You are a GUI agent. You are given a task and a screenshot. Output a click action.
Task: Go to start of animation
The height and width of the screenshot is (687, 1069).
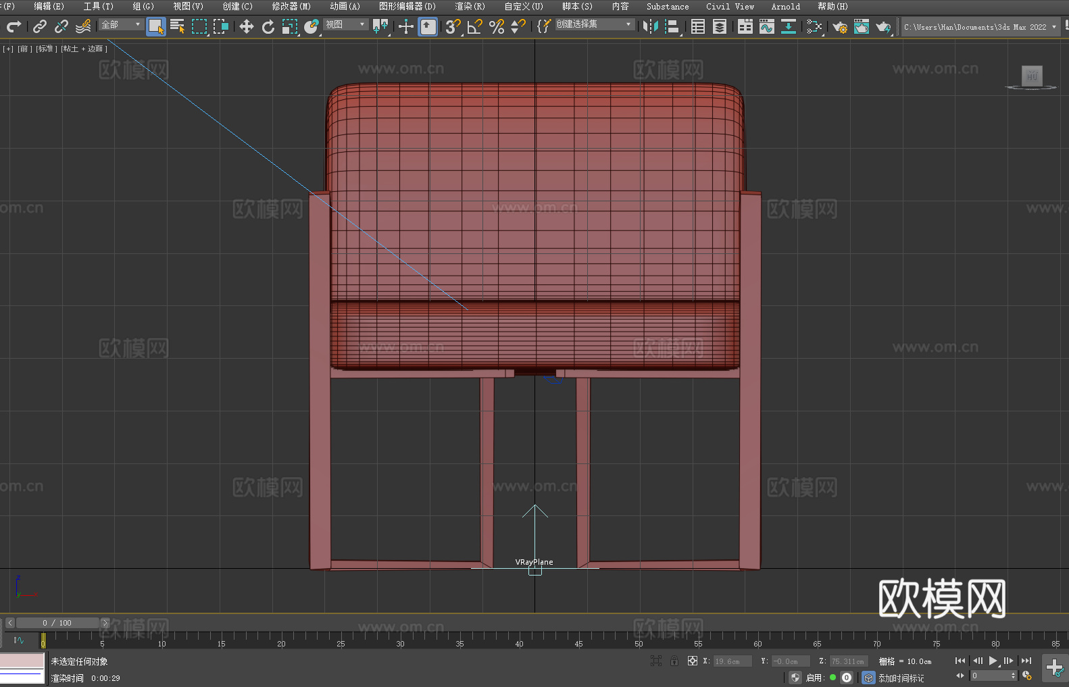click(960, 661)
